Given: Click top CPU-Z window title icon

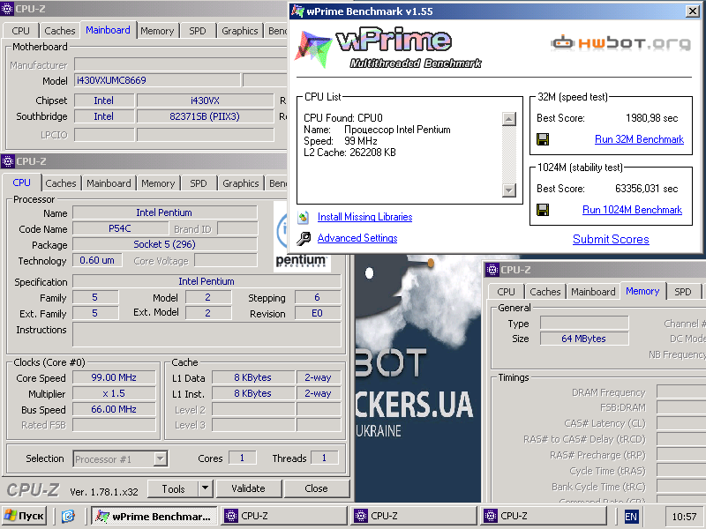Looking at the screenshot, I should [8, 9].
